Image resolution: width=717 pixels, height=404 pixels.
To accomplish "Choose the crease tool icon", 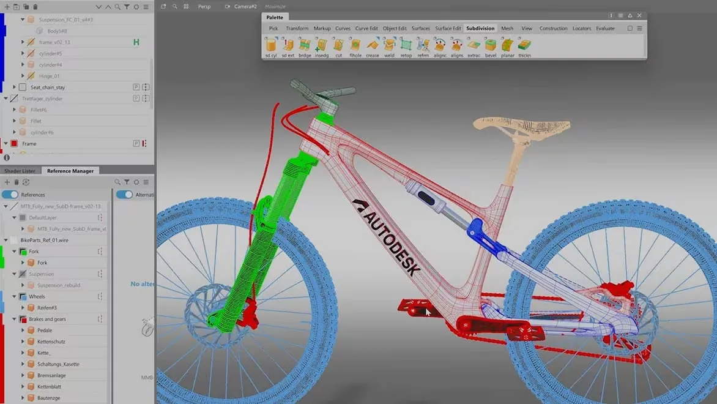I will point(372,45).
